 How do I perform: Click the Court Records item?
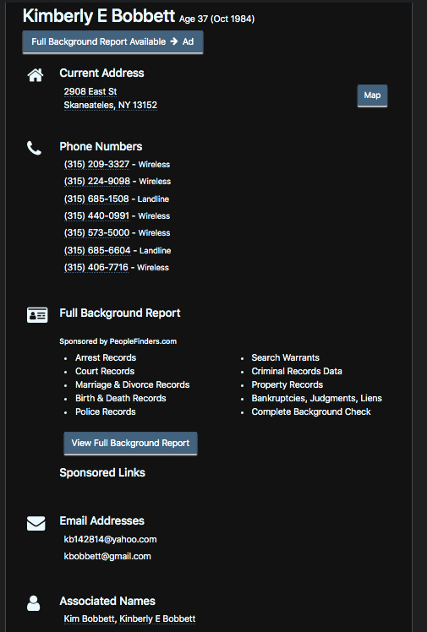click(105, 371)
